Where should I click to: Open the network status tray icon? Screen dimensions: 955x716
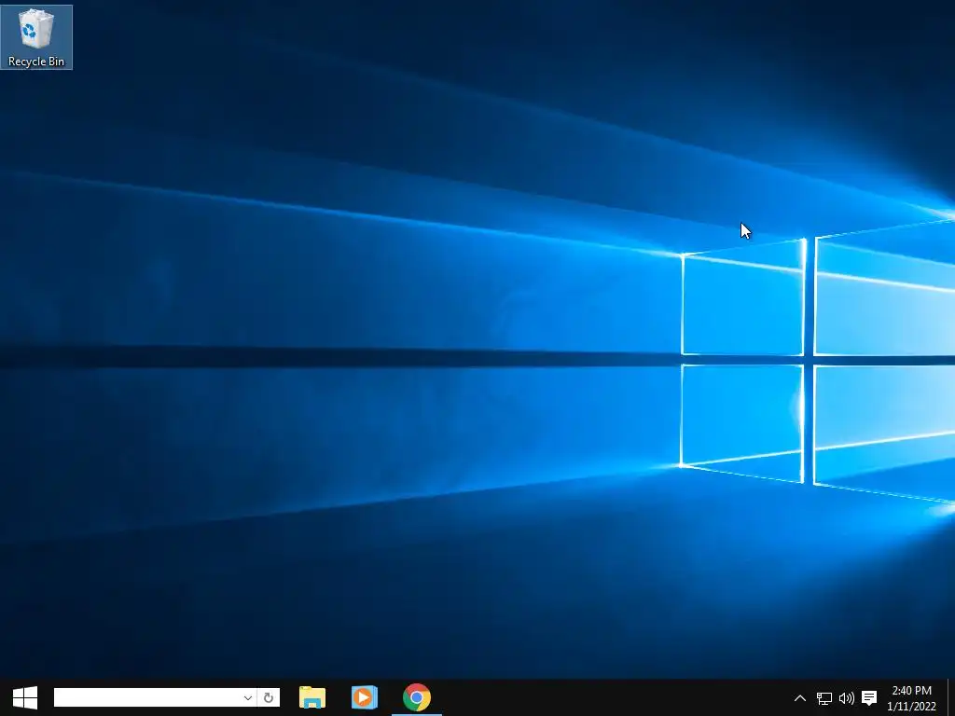[x=824, y=697]
